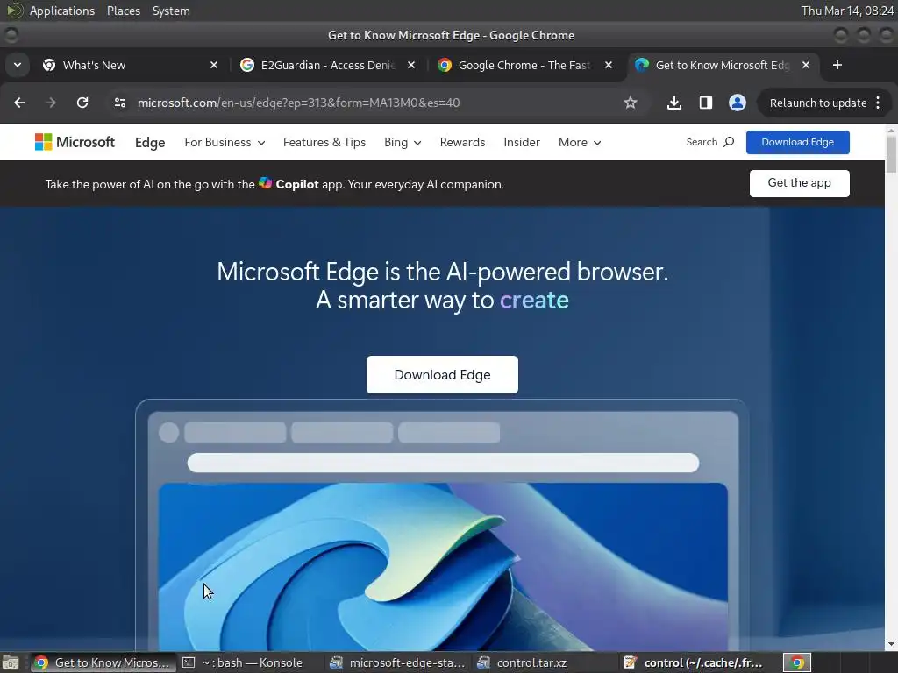Click the Edge brand link
This screenshot has height=673, width=898.
(x=150, y=143)
